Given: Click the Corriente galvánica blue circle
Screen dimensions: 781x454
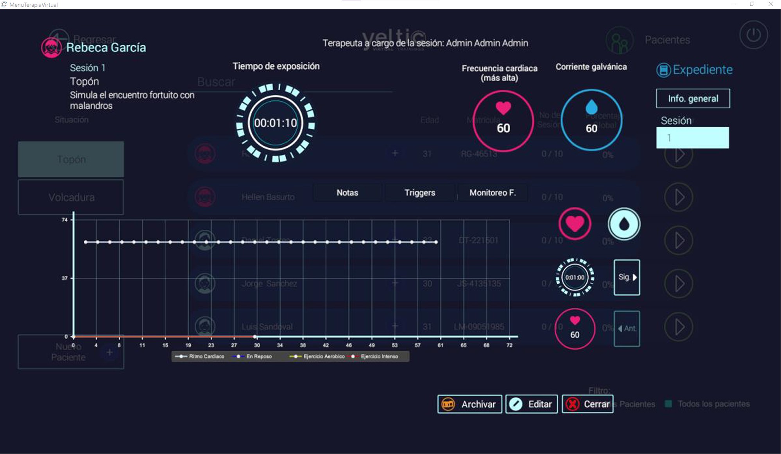Looking at the screenshot, I should coord(591,120).
